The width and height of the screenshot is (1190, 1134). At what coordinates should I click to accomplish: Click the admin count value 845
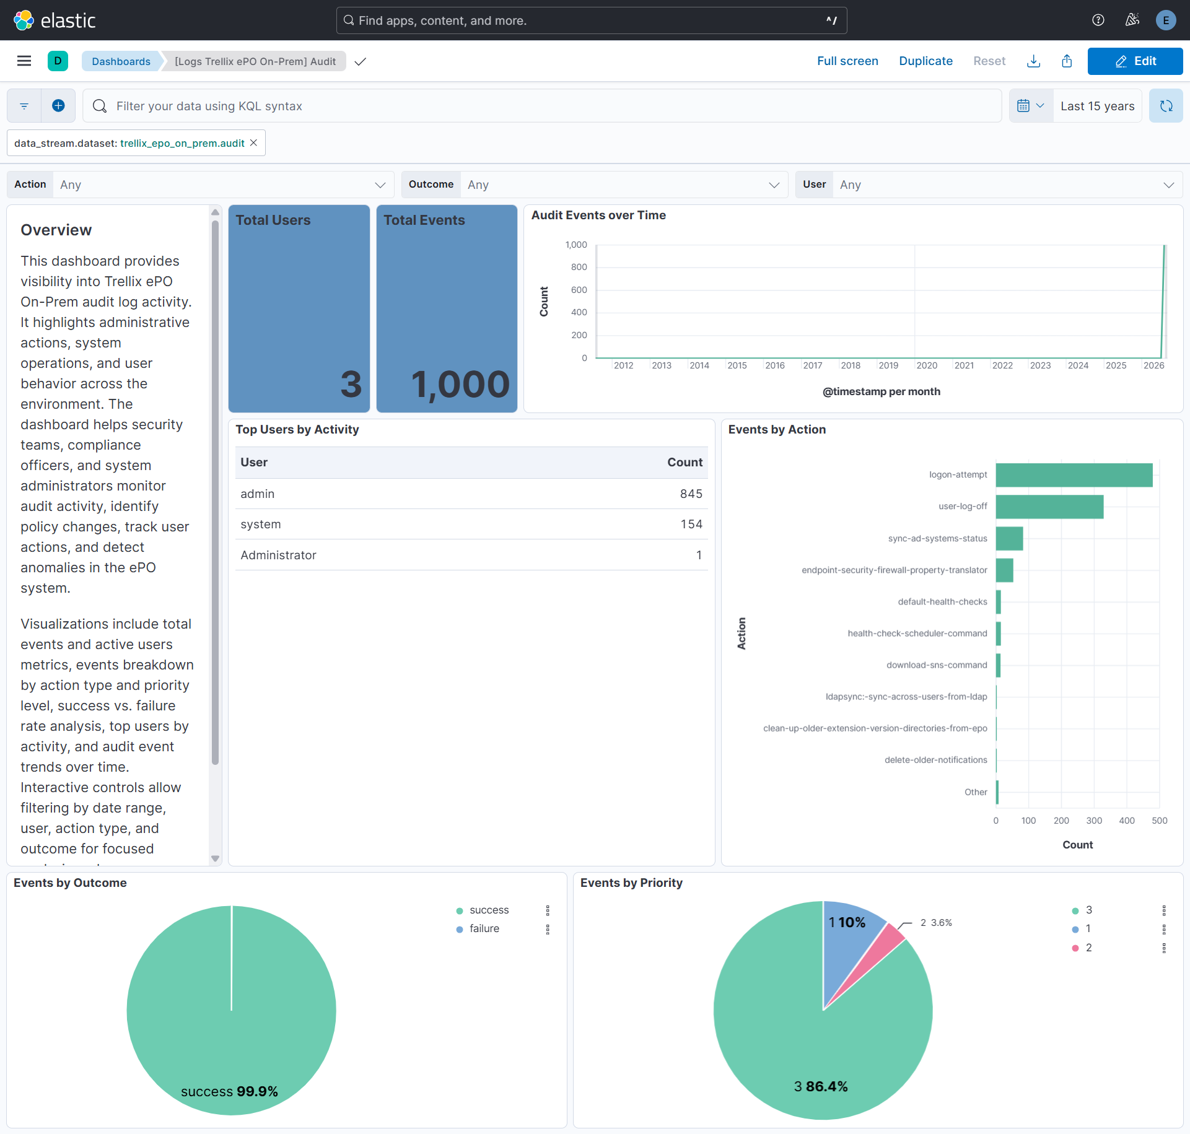coord(691,494)
